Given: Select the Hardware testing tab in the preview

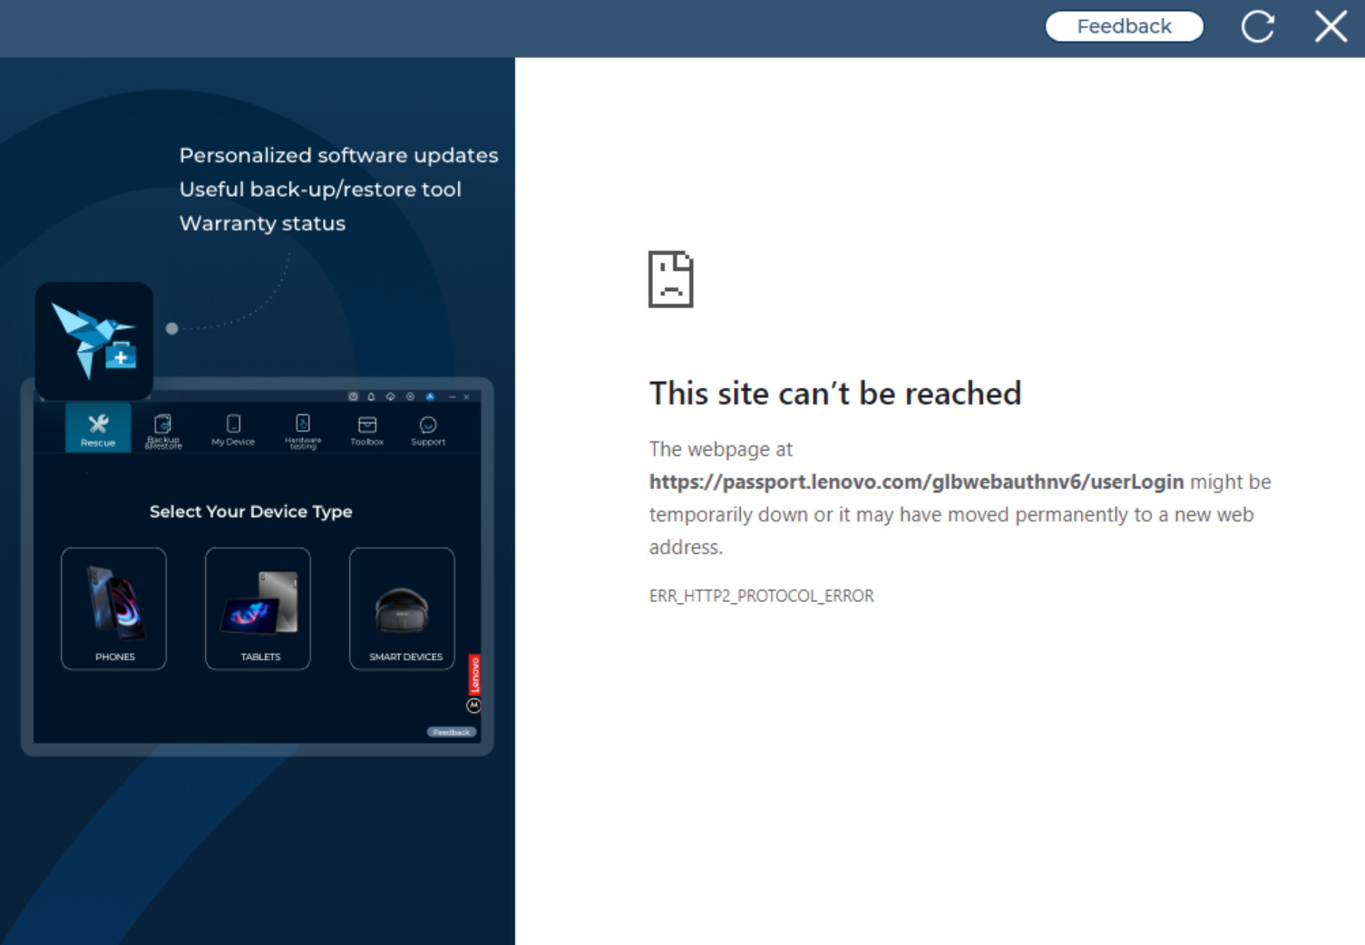Looking at the screenshot, I should click(303, 431).
